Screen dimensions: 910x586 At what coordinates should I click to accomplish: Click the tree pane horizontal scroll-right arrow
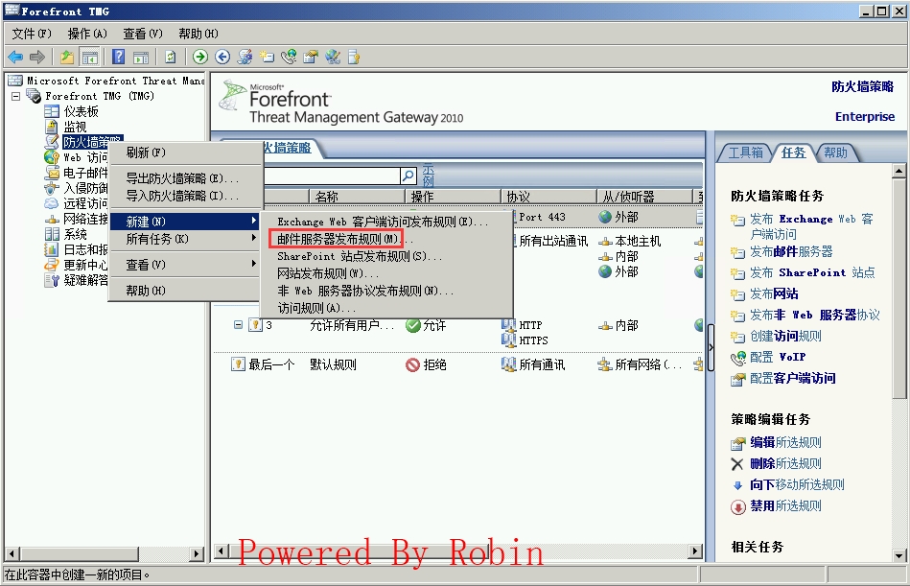point(198,553)
